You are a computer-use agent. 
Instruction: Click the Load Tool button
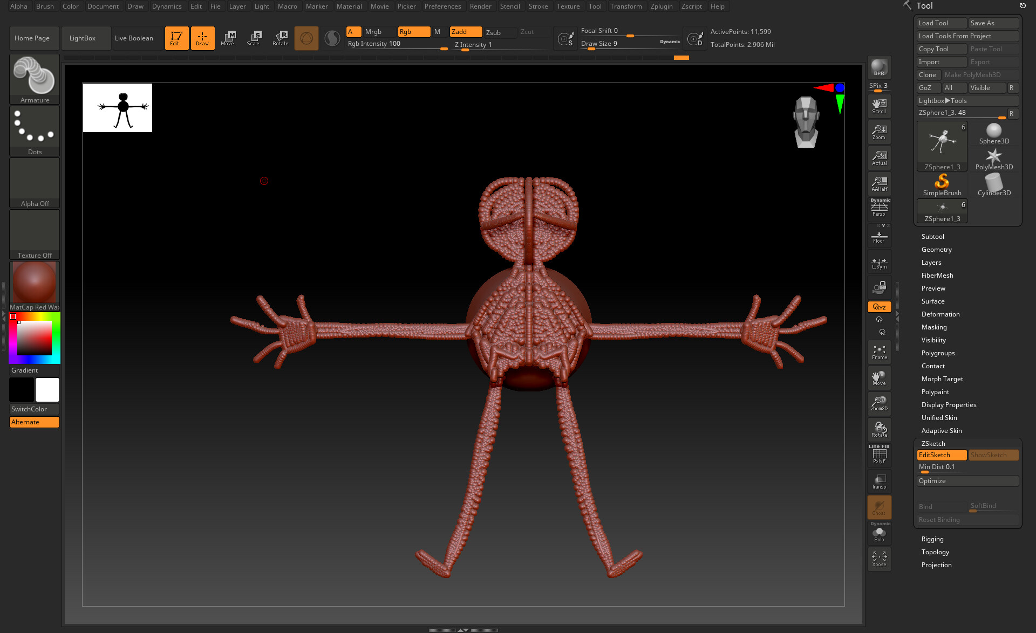pyautogui.click(x=941, y=23)
